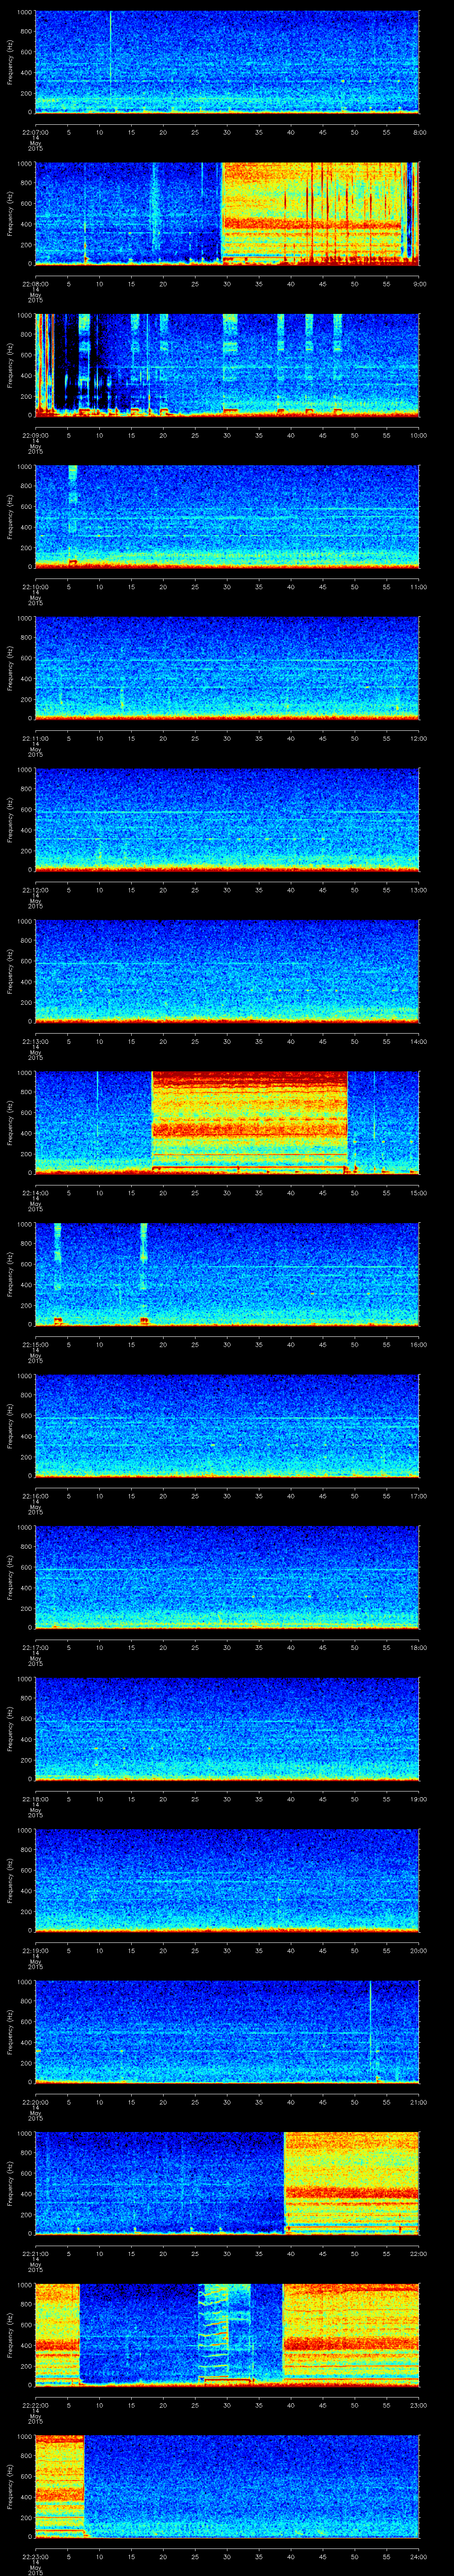Click 'Frequency (Hz)' axis label of the 22:14:00 panel
Viewport: 454px width, 2576px height.
(x=10, y=1122)
